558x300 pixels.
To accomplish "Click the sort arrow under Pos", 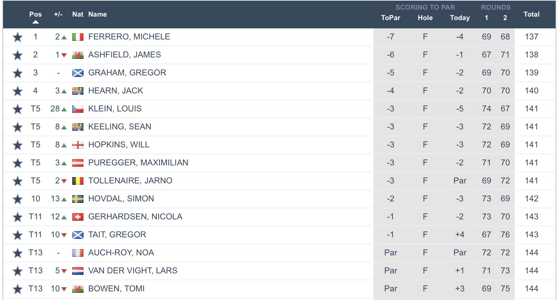I will (35, 22).
